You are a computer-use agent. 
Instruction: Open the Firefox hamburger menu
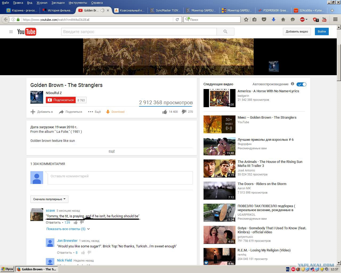(x=335, y=19)
